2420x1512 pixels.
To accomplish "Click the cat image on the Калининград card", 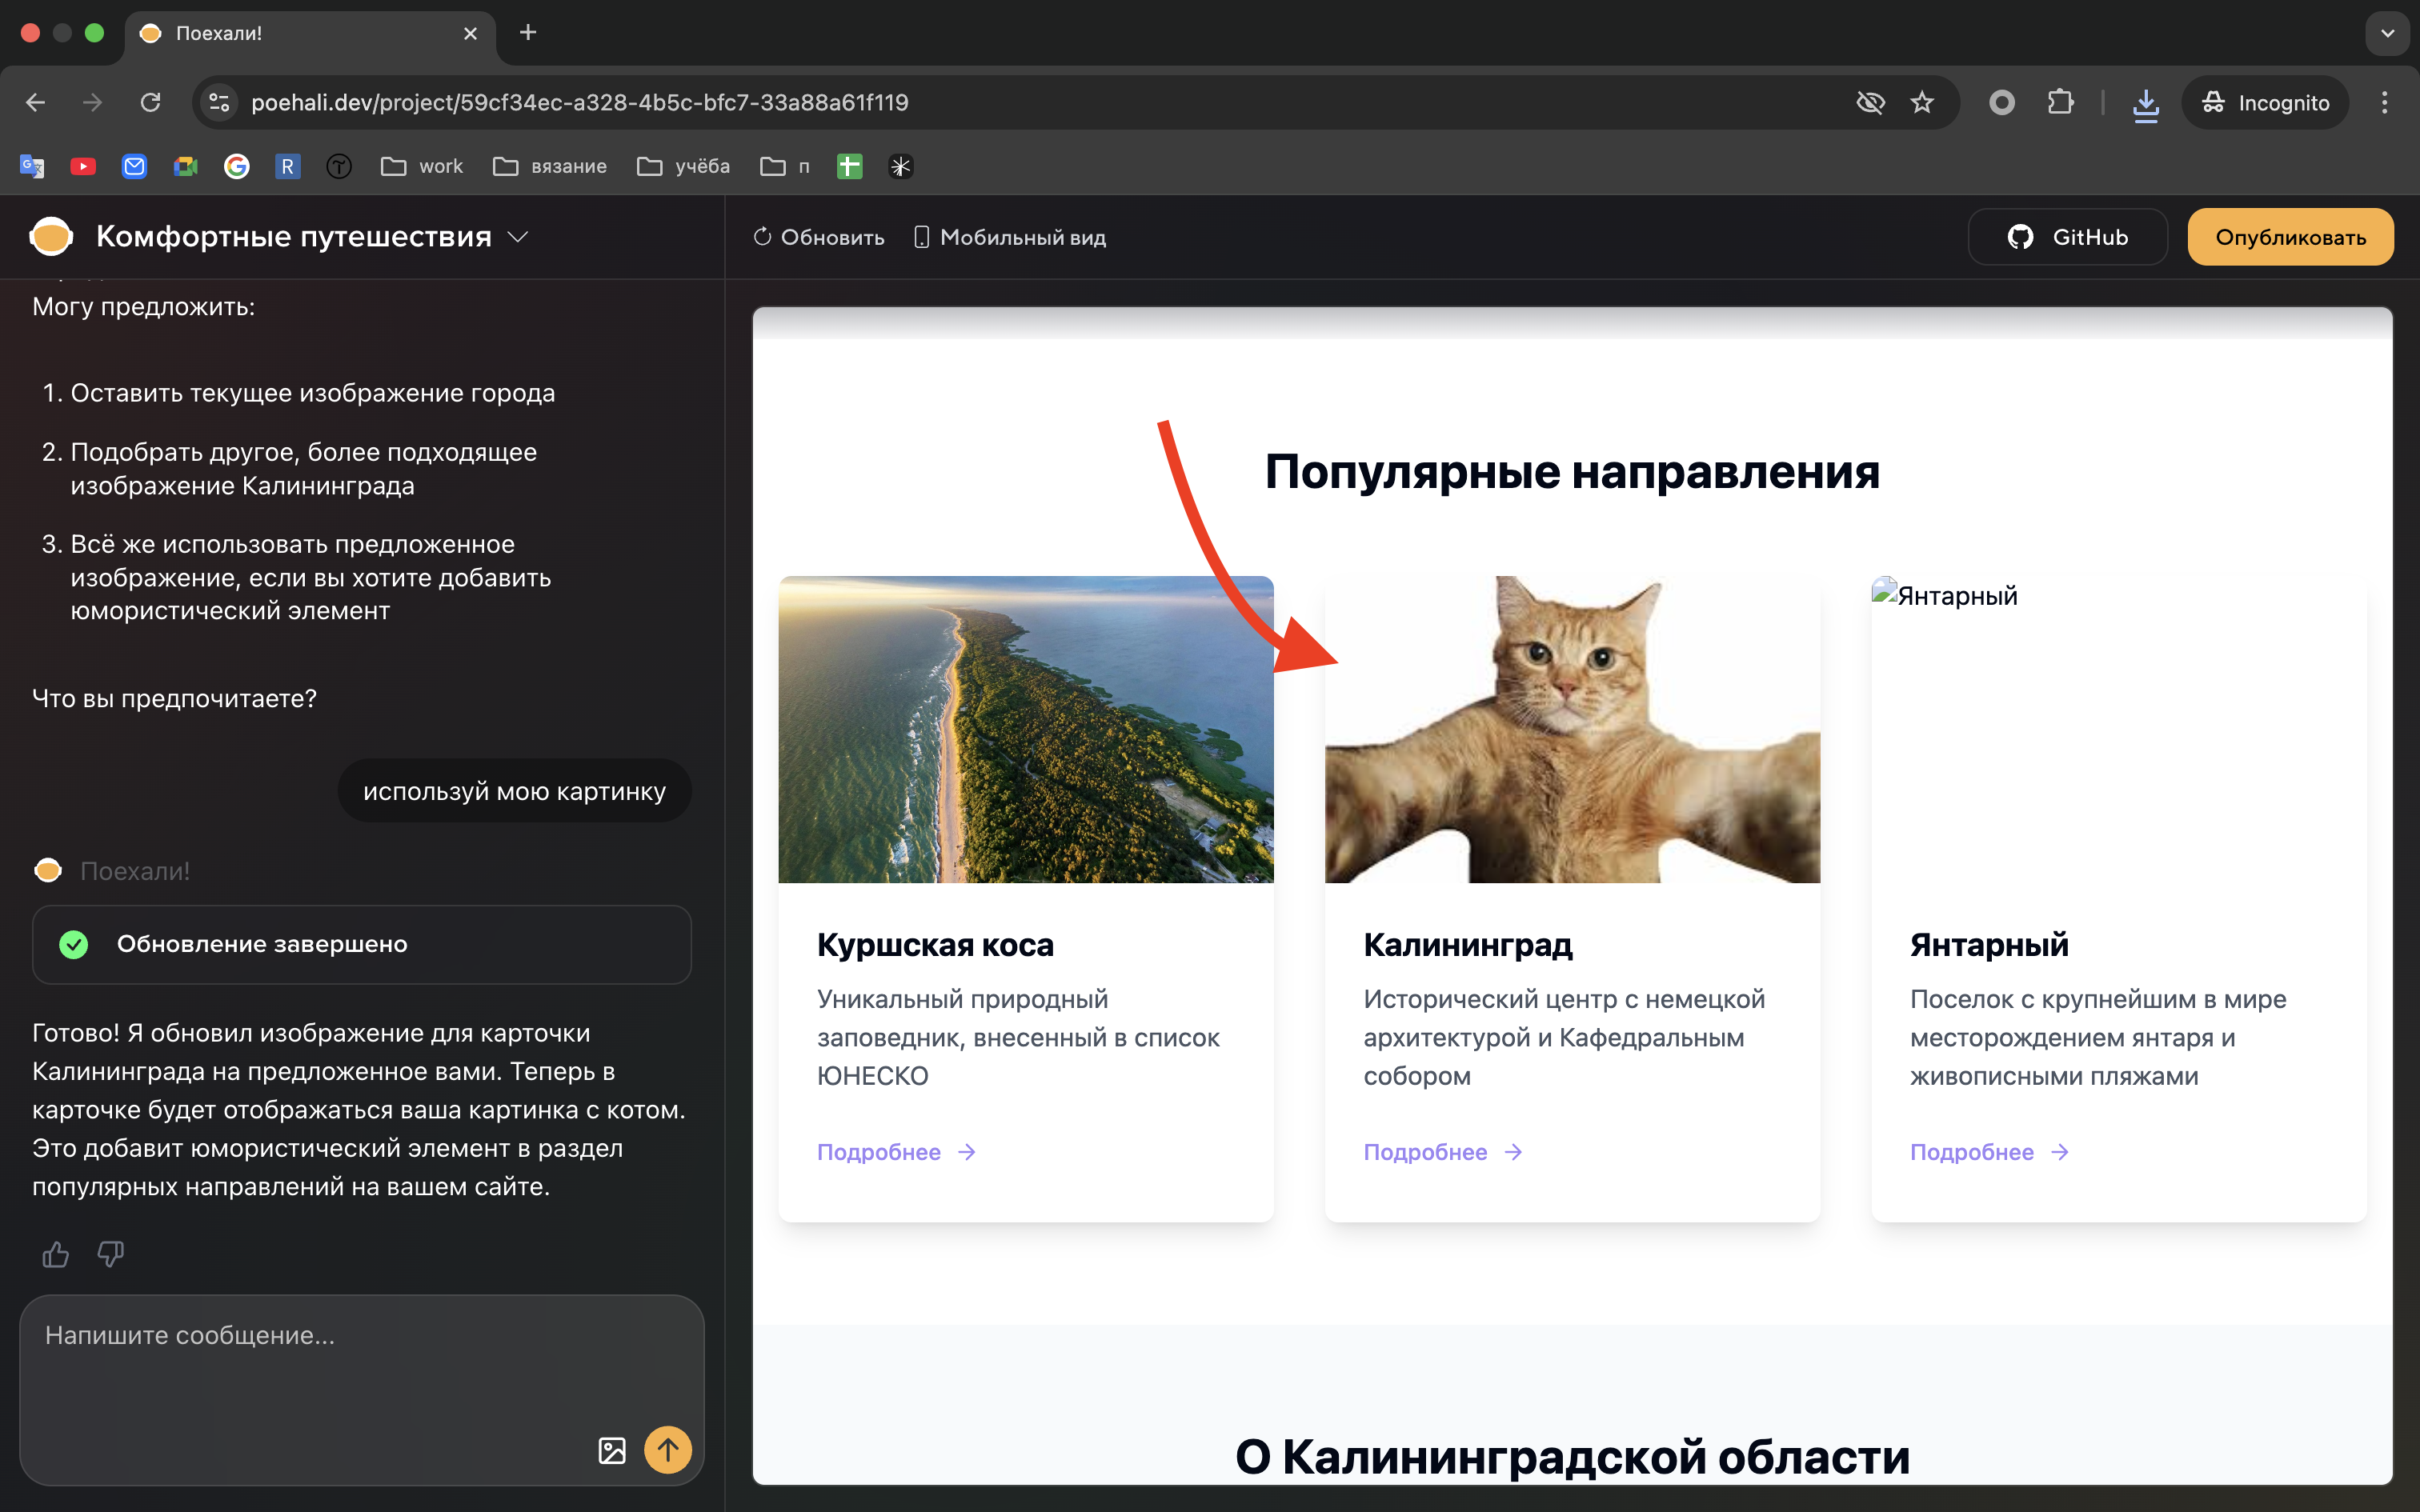I will pyautogui.click(x=1572, y=729).
